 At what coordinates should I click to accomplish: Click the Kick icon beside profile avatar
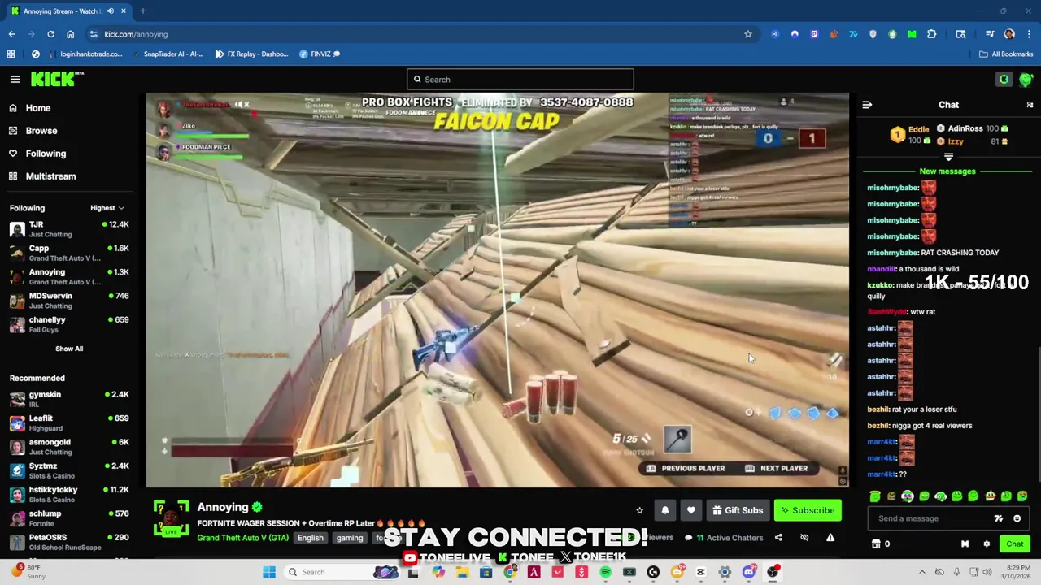[1004, 79]
